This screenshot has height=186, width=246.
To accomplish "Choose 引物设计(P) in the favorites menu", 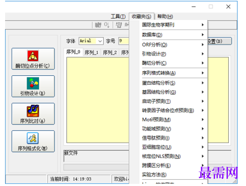I will coord(173,54).
